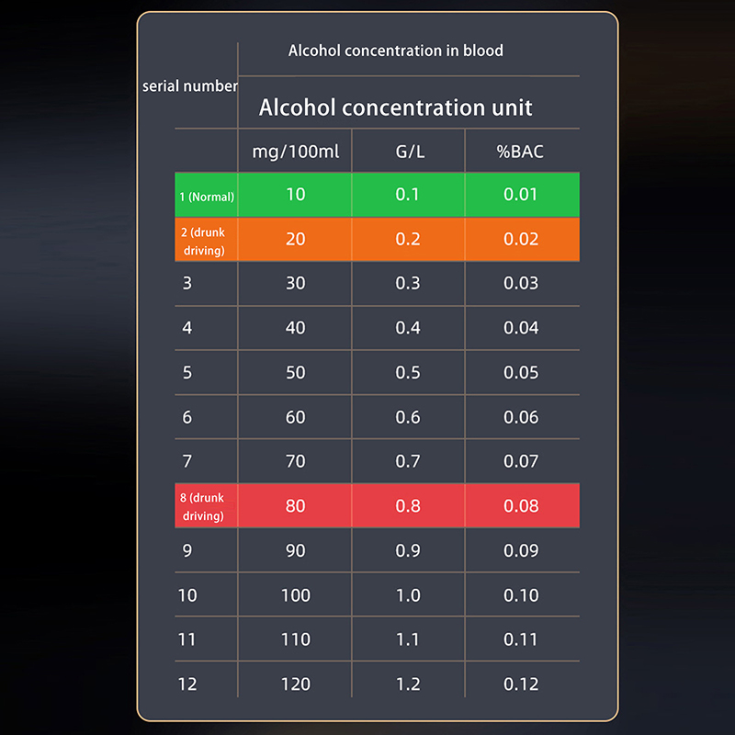Click the green cell showing 0.01

tap(521, 195)
